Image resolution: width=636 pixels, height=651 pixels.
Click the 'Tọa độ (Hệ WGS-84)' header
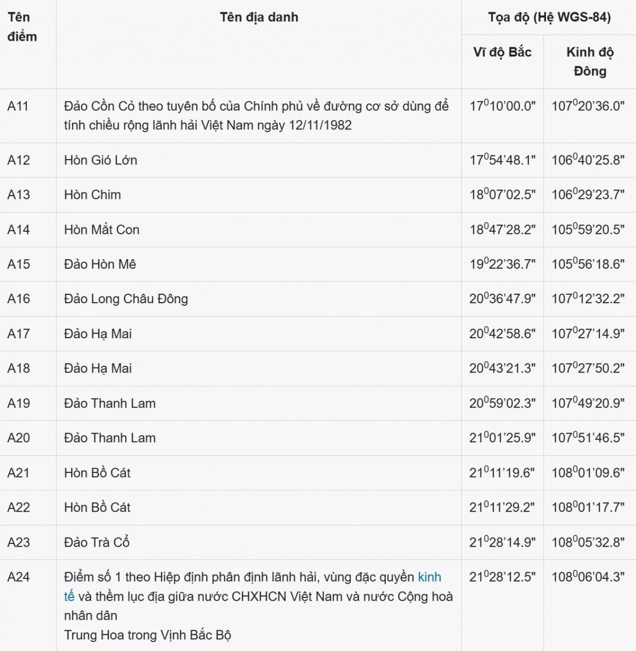tap(549, 17)
